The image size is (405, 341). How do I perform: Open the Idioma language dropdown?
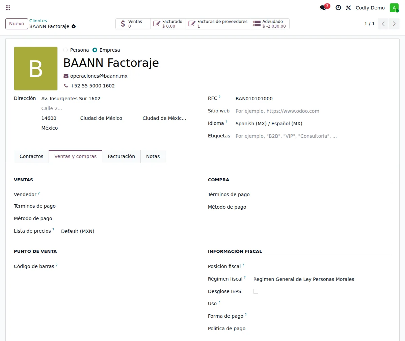coord(313,124)
